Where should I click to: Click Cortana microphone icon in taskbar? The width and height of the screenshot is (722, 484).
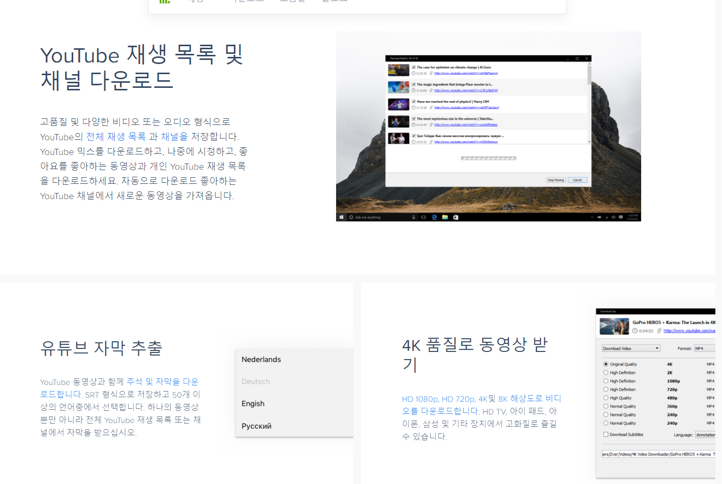coord(413,217)
